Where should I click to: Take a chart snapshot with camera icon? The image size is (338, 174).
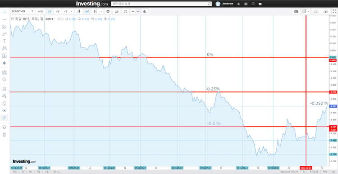(296, 11)
